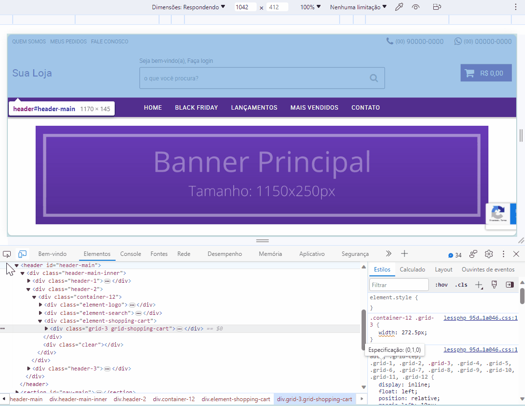Expand the div class="header-1" node
The height and width of the screenshot is (406, 525).
coord(29,281)
